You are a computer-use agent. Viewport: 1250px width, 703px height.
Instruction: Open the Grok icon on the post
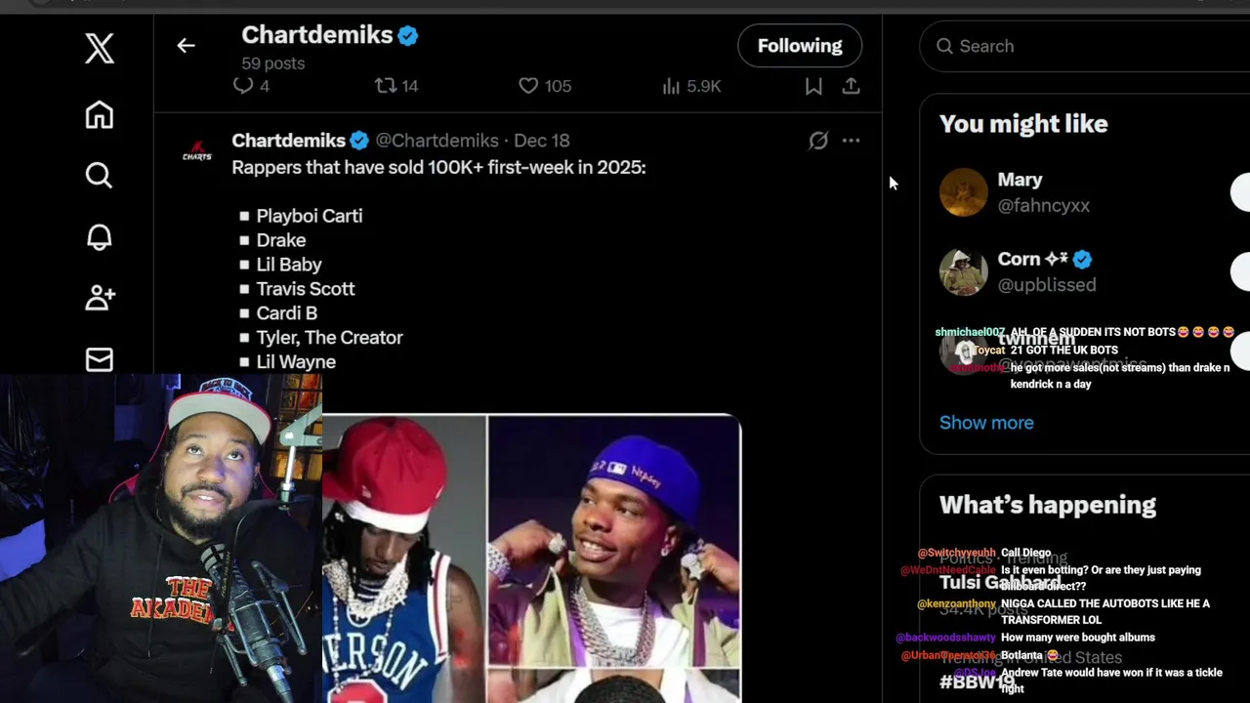818,141
